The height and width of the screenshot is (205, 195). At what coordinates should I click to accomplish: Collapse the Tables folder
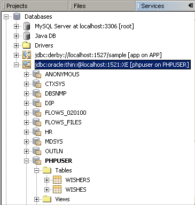[36, 170]
